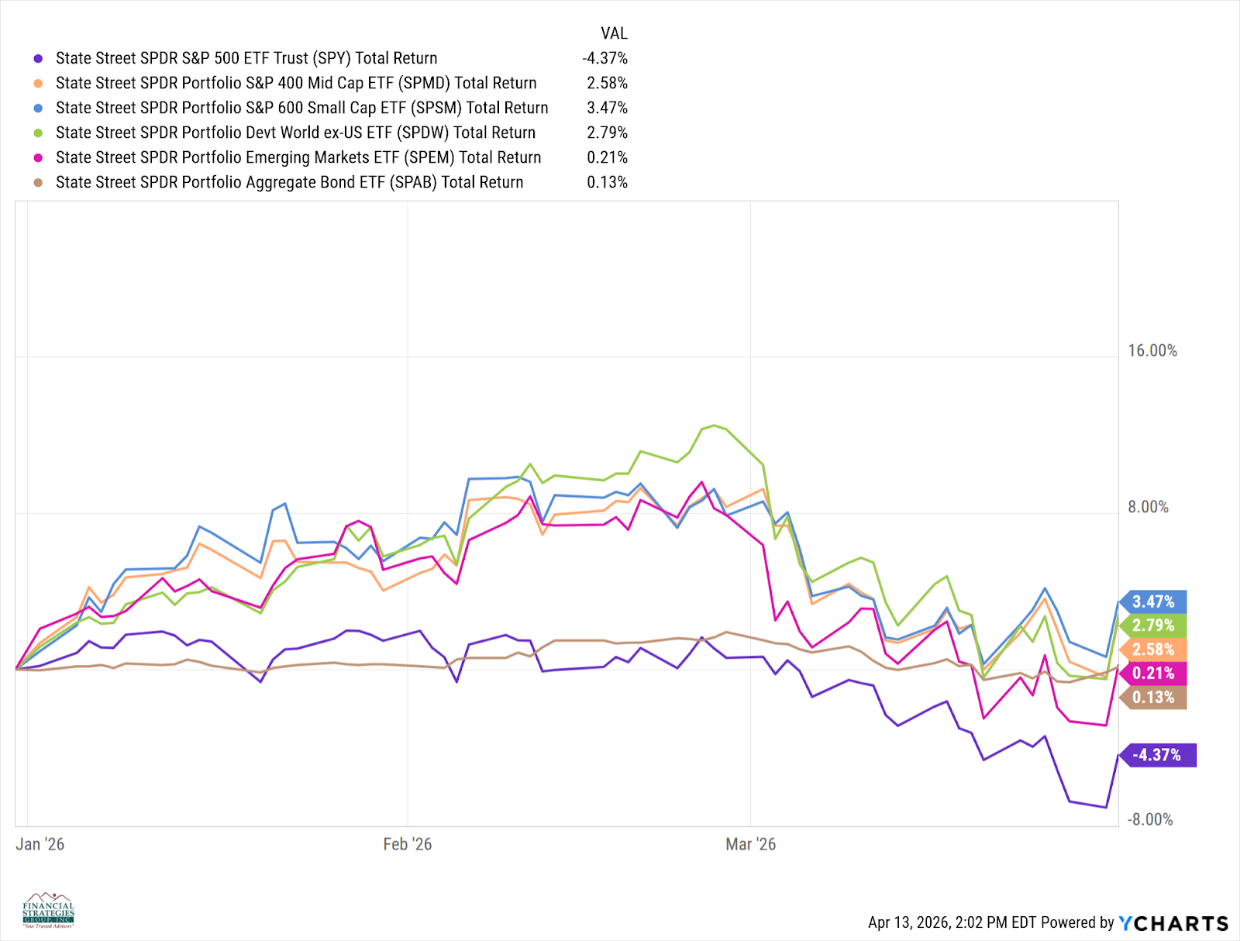Screen dimensions: 1240x941
Task: Click the blue 3.47% end-value flag
Action: tap(1153, 601)
